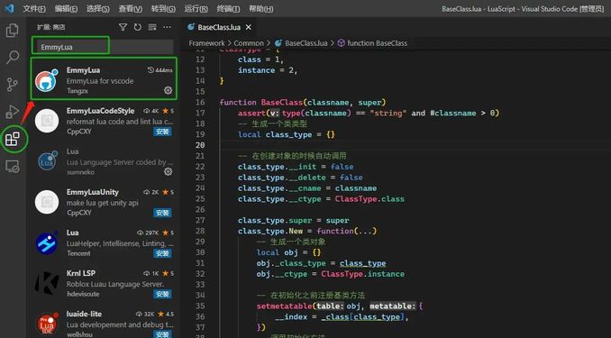Viewport: 611px width, 338px height.
Task: Select the EmmyLuaUnity extension title
Action: [92, 192]
